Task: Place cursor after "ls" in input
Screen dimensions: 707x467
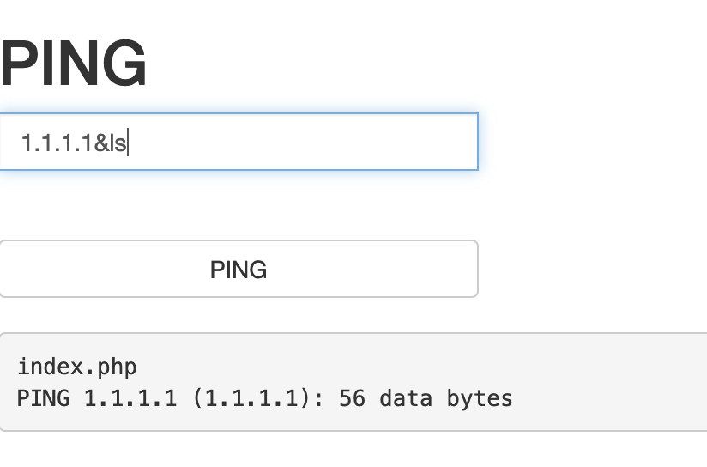Action: (x=127, y=143)
